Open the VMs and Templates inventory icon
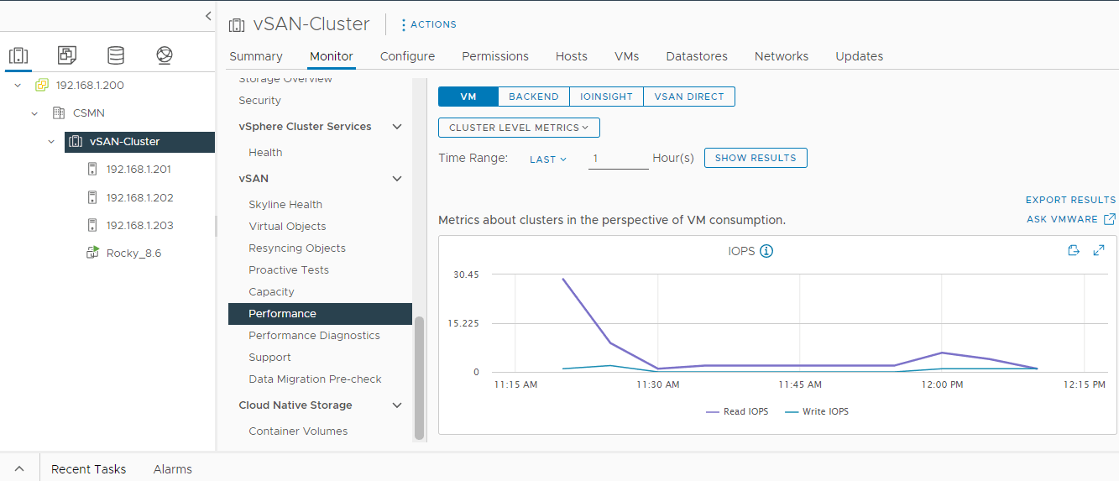Viewport: 1119px width, 481px height. point(67,55)
